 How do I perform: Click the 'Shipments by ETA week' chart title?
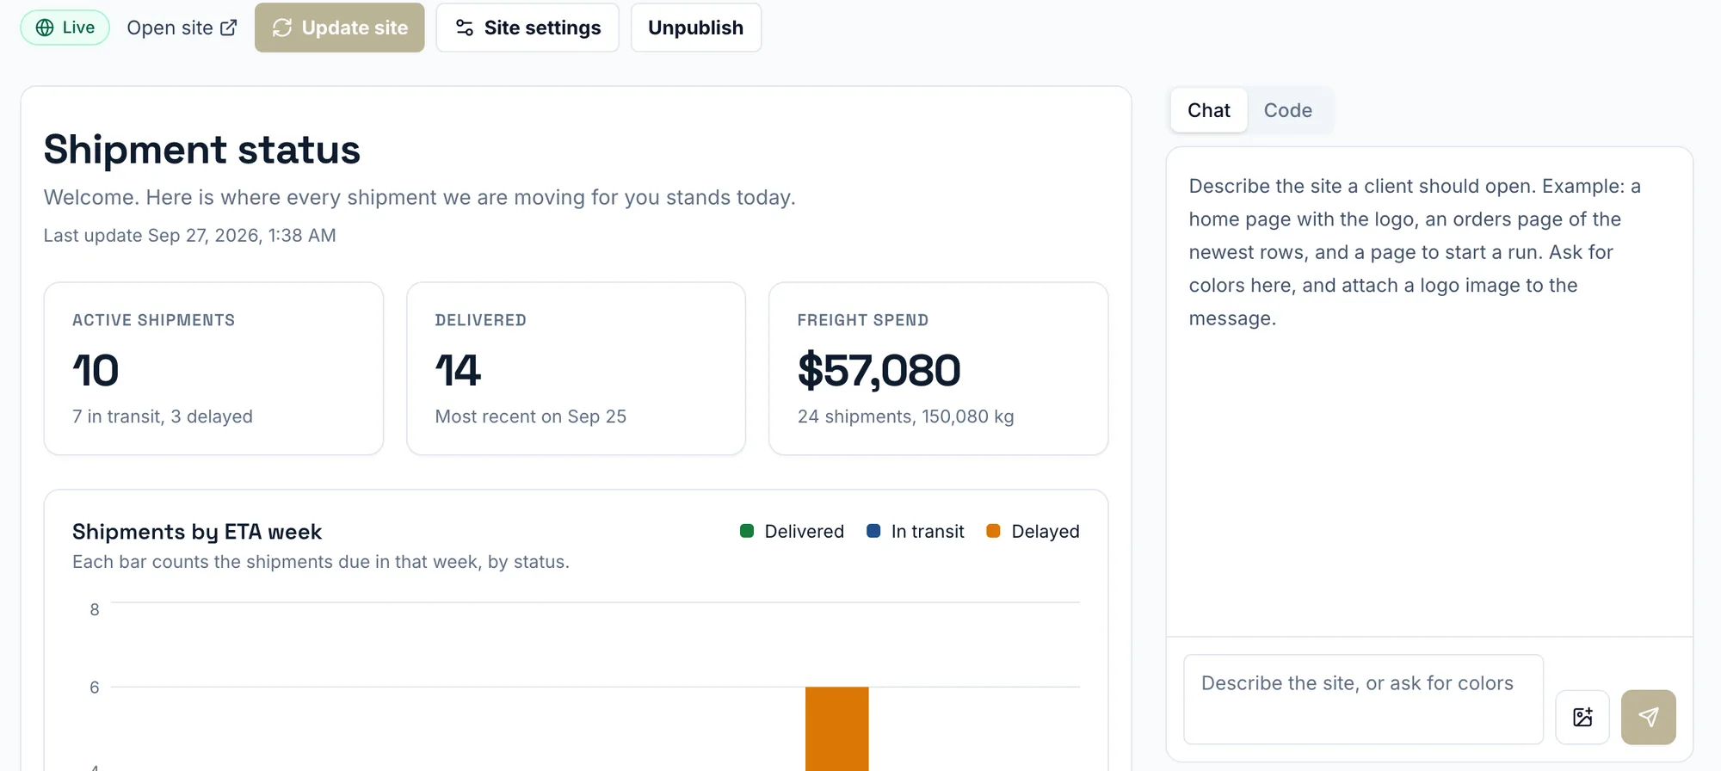click(x=197, y=532)
